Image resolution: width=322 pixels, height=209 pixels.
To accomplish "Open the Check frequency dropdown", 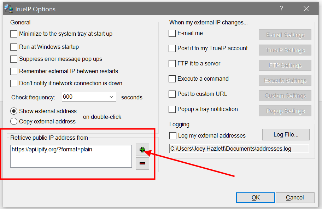I will tap(111, 97).
